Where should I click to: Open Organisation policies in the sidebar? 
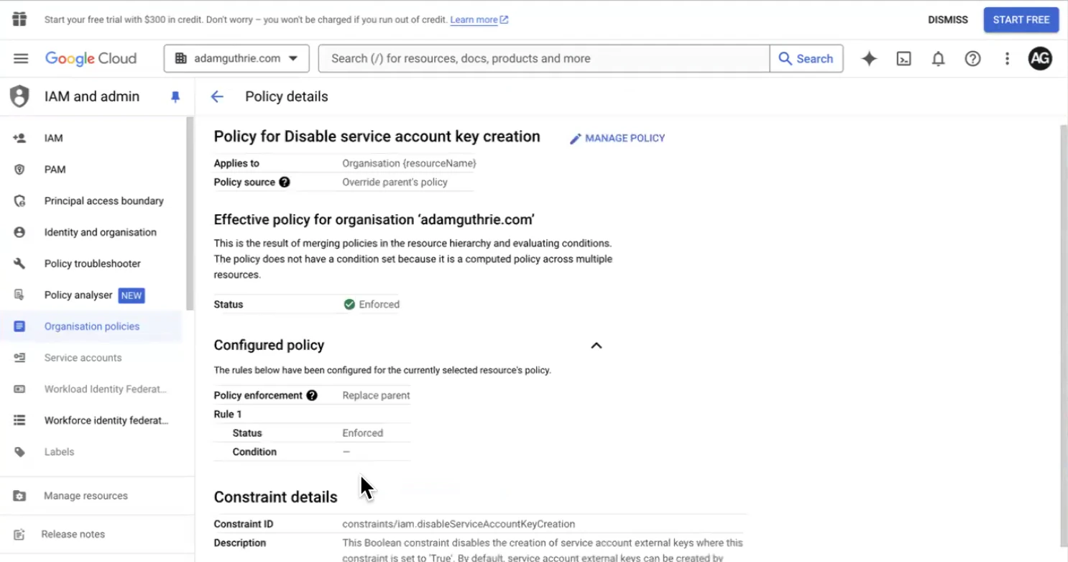tap(92, 326)
